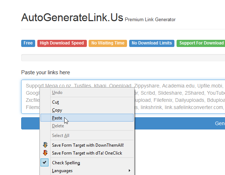
Task: Expand the Languages submenu arrow
Action: pos(130,171)
